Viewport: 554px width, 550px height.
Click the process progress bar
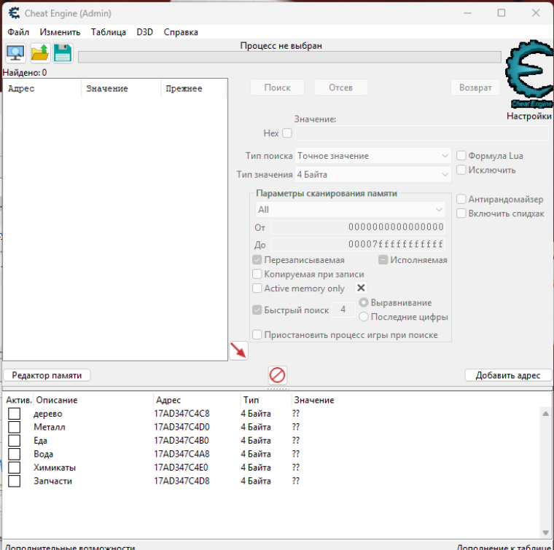(289, 57)
